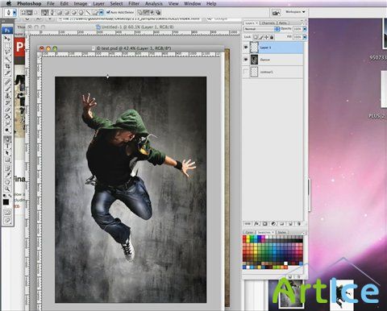
Task: Create new adjustment layer
Action: coord(273,223)
